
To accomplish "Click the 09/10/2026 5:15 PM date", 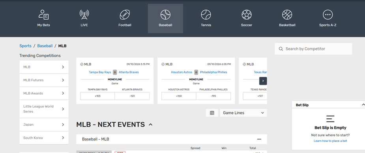I will 138,64.
